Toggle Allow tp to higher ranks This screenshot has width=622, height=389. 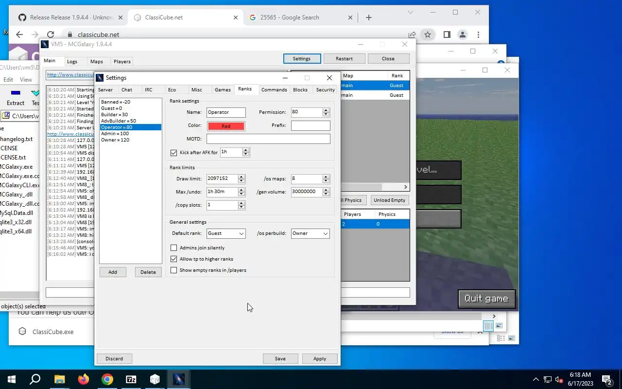pyautogui.click(x=173, y=259)
